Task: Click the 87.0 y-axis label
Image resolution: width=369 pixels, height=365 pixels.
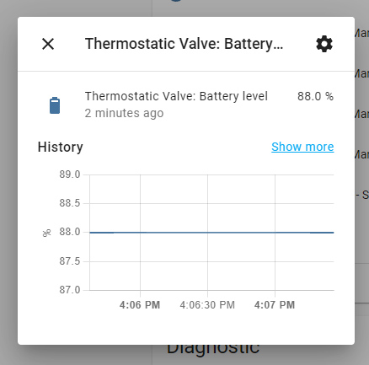Action: [70, 290]
